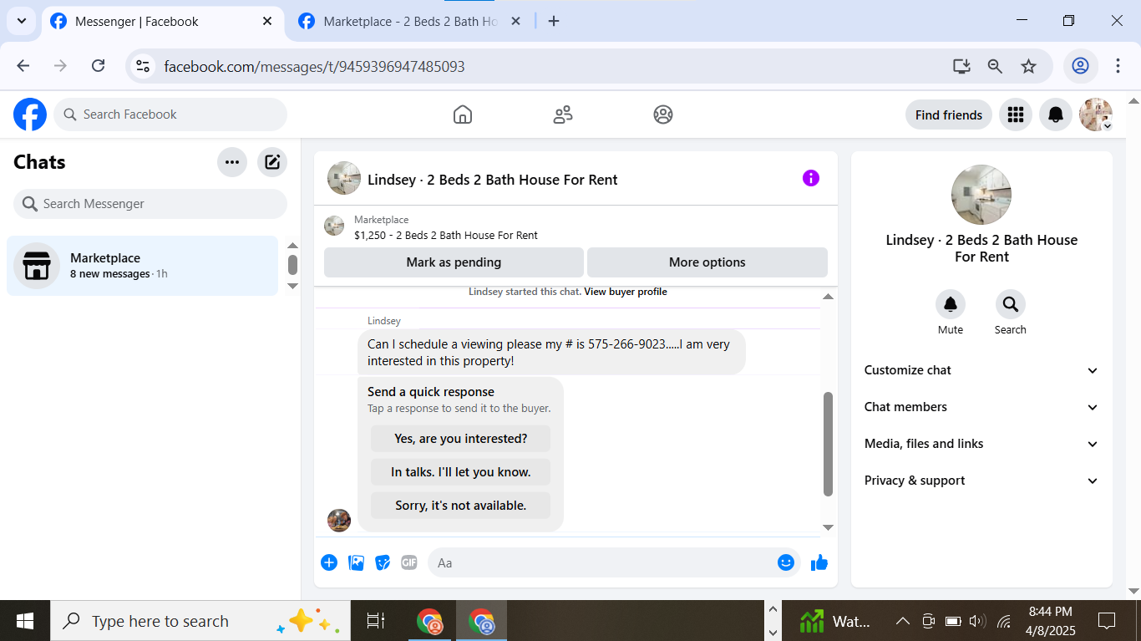Click the Find friends button
The height and width of the screenshot is (641, 1141).
pyautogui.click(x=949, y=114)
